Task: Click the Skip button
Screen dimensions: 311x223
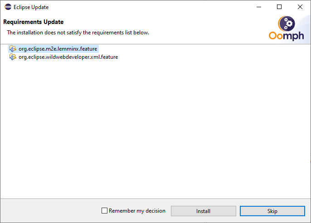Action: 272,211
